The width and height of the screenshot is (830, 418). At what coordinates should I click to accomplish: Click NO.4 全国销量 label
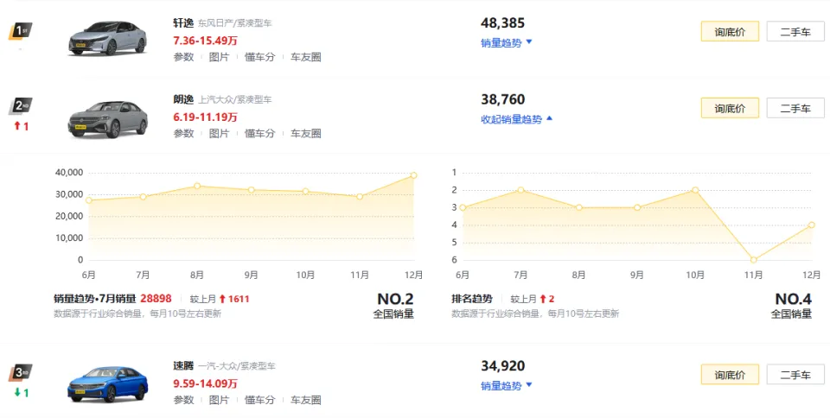click(791, 307)
